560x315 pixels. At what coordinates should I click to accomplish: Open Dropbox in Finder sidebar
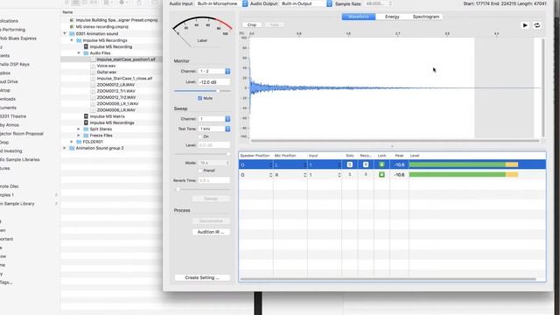point(5,73)
